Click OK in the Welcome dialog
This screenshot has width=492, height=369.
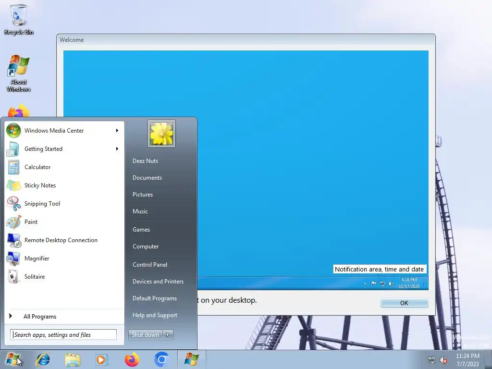404,303
